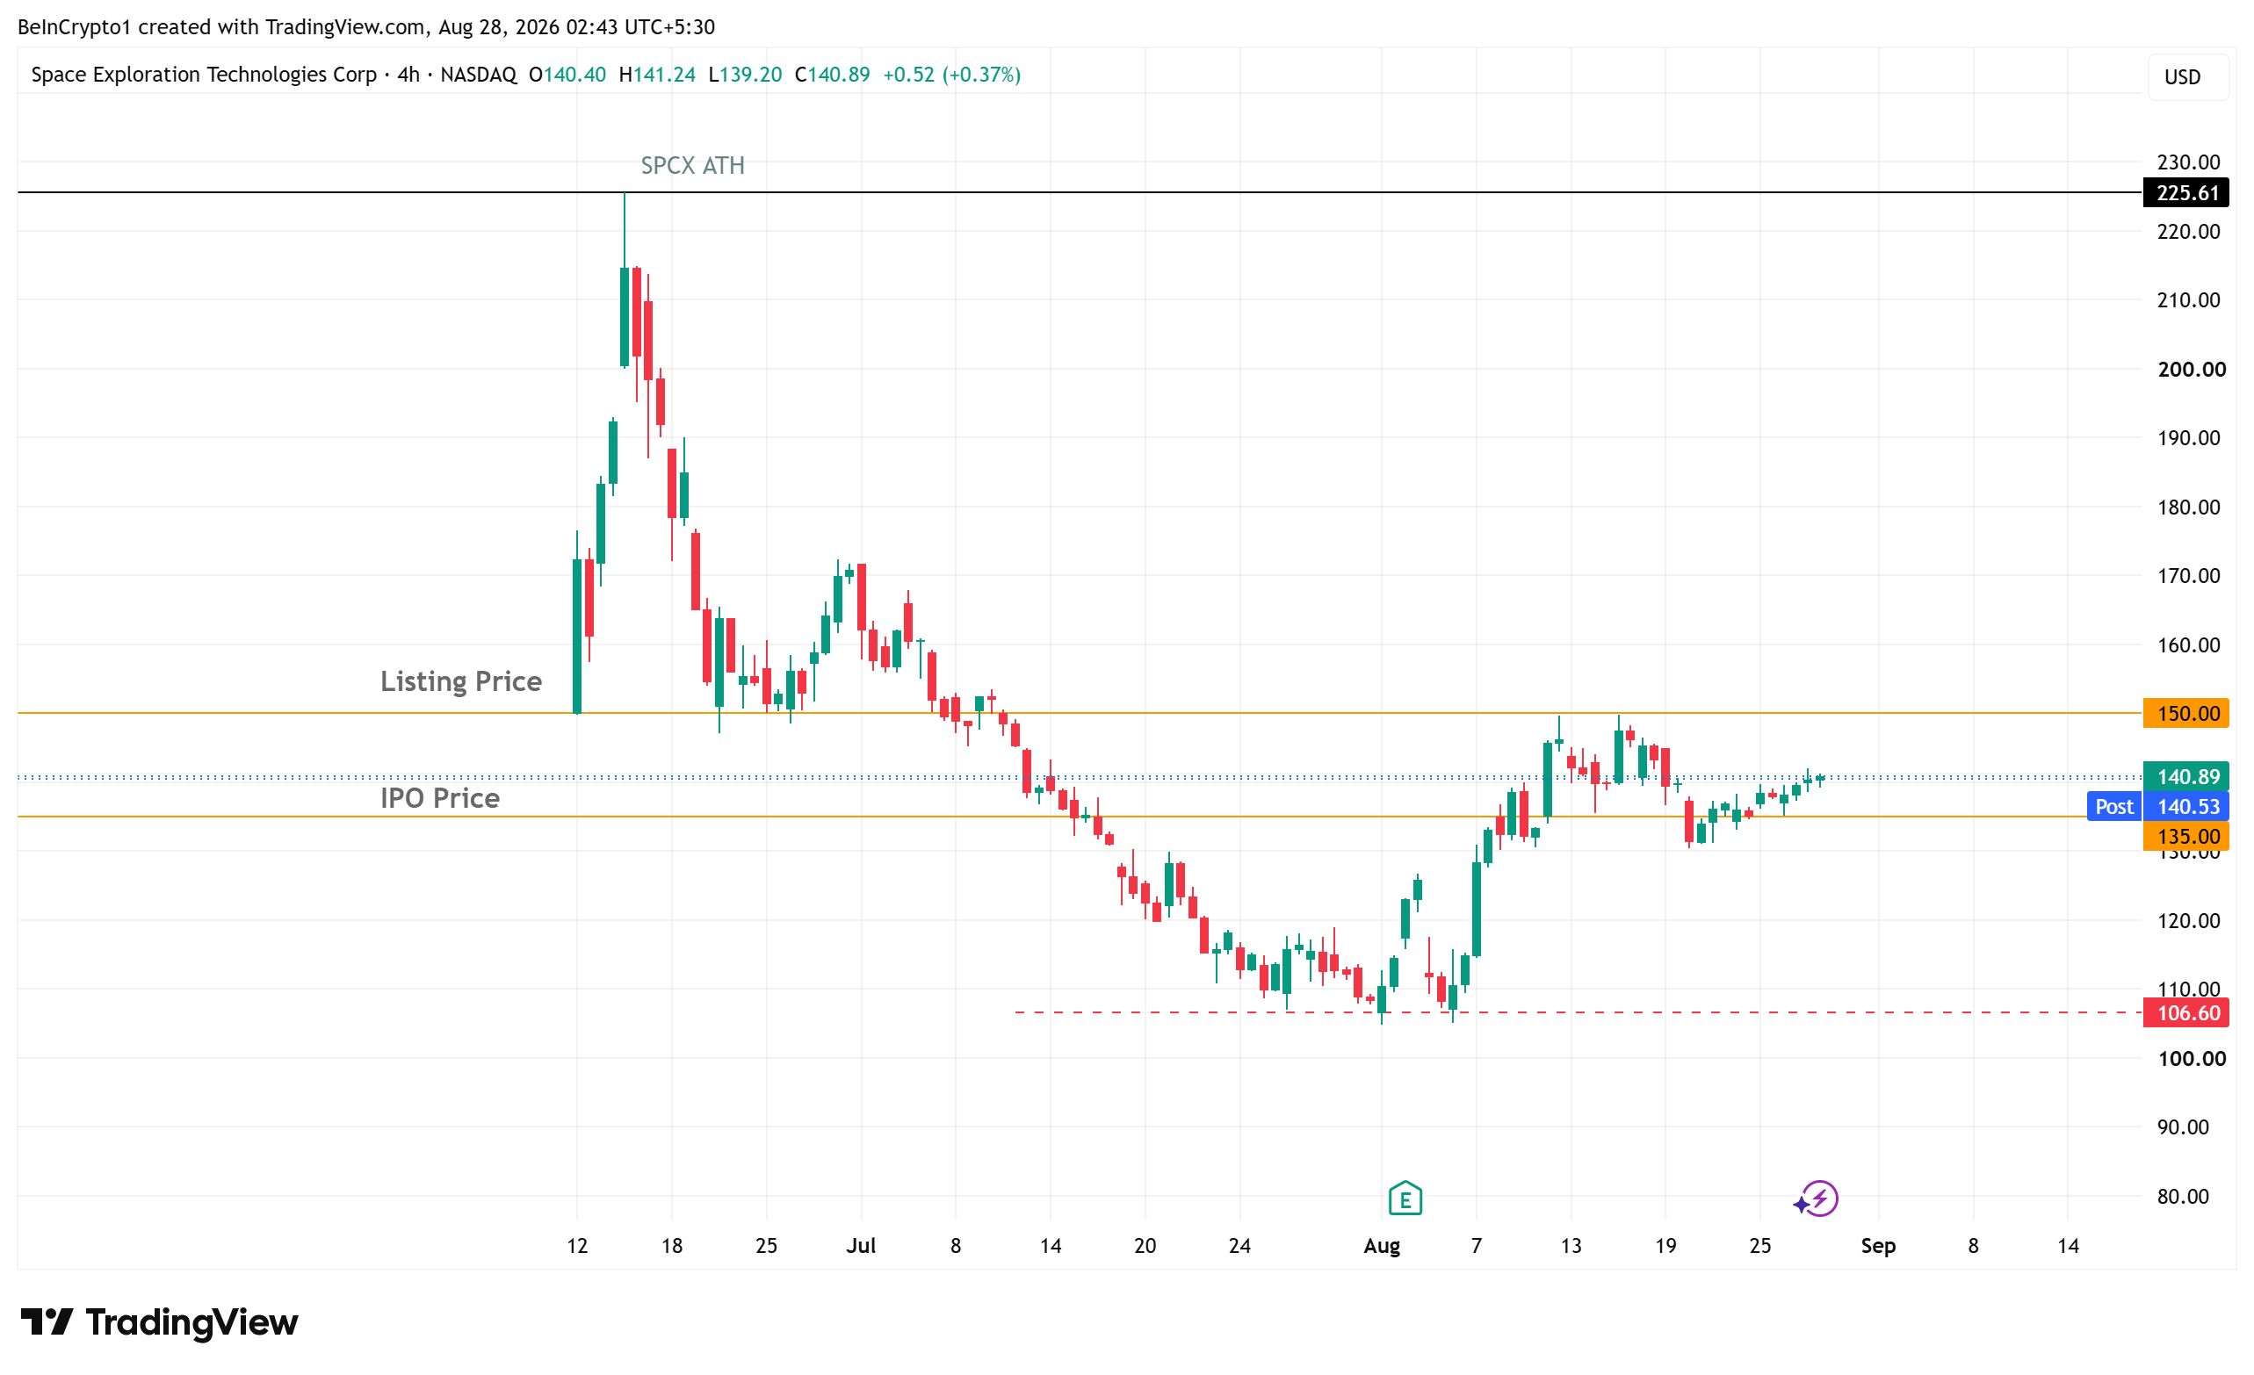
Task: Click the Sep date axis label
Action: [x=1878, y=1245]
